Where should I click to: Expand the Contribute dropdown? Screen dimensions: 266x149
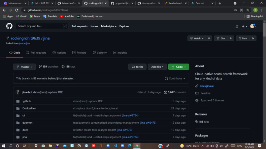tap(175, 79)
